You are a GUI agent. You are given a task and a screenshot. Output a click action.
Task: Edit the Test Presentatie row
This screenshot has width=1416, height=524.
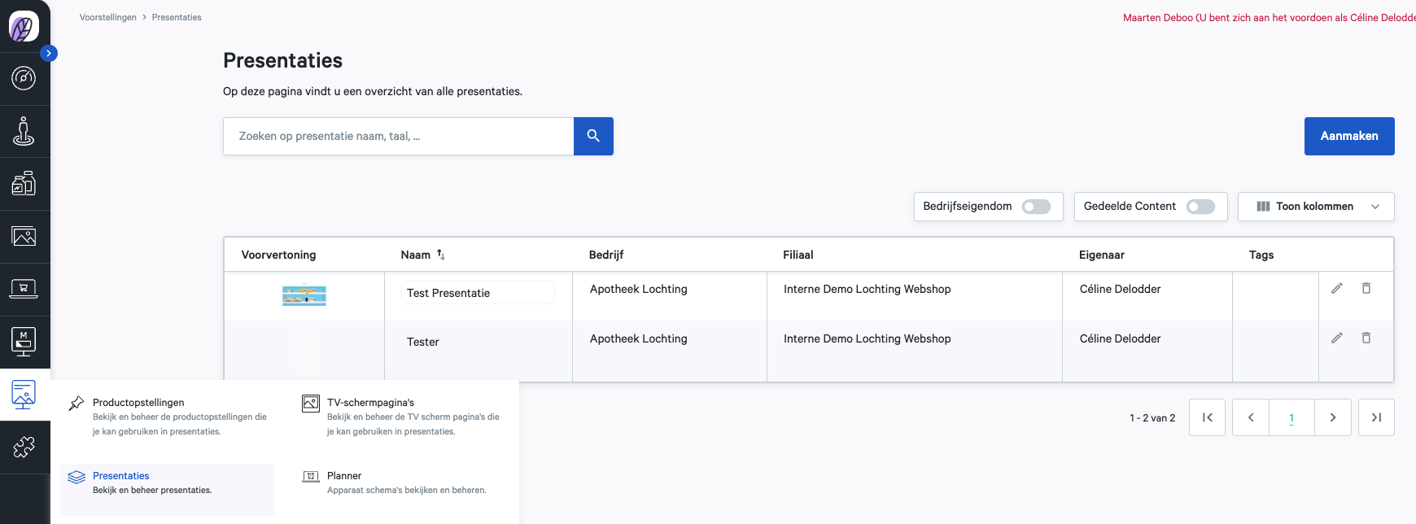tap(1336, 288)
